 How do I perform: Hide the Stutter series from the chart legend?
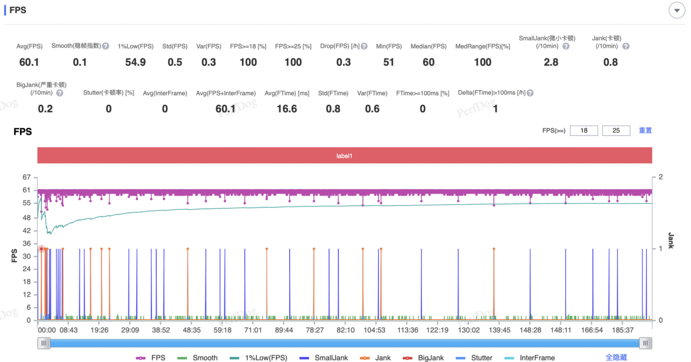click(474, 358)
